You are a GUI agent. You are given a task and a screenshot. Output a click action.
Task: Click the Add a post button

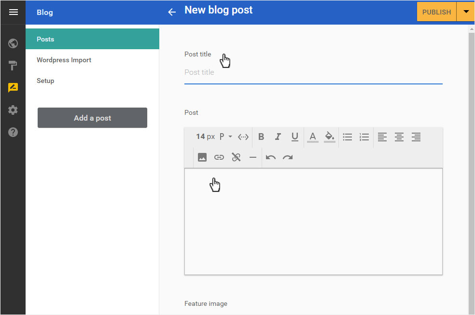(92, 118)
